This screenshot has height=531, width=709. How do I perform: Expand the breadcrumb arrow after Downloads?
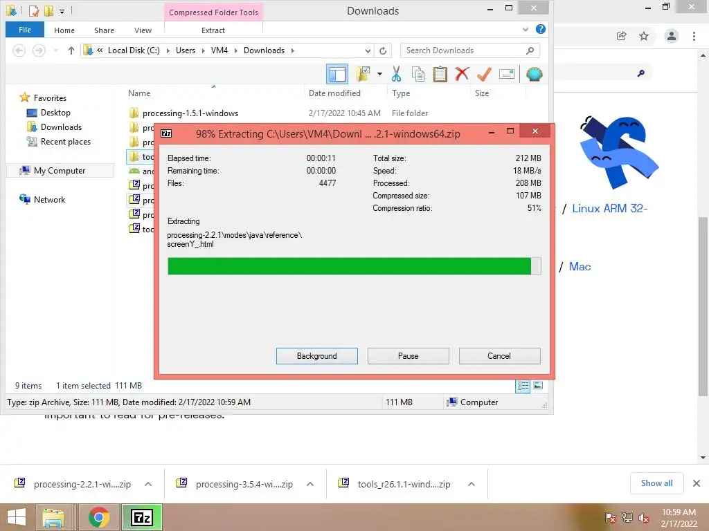tap(293, 50)
